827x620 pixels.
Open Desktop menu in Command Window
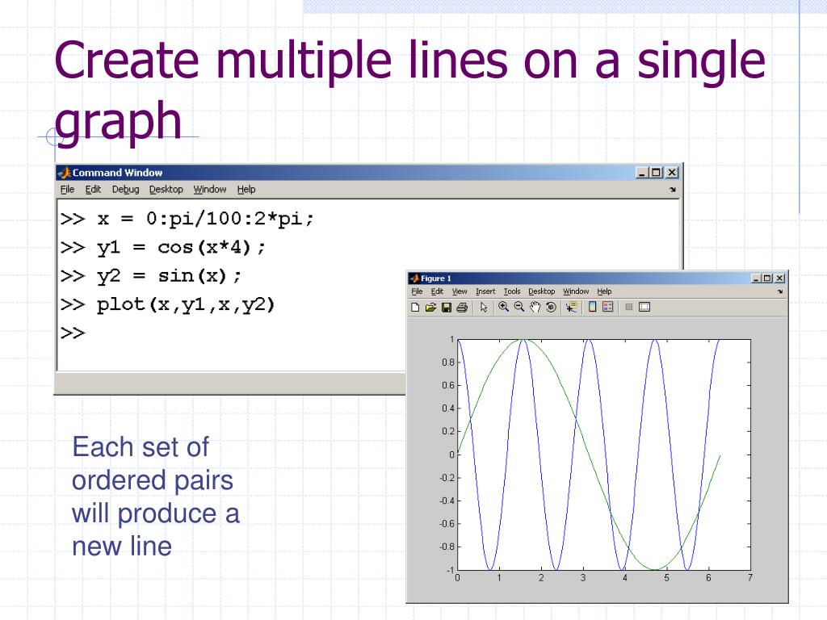(x=166, y=189)
